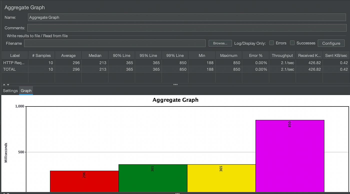
Task: Sort by the Maximum column header
Action: point(228,56)
